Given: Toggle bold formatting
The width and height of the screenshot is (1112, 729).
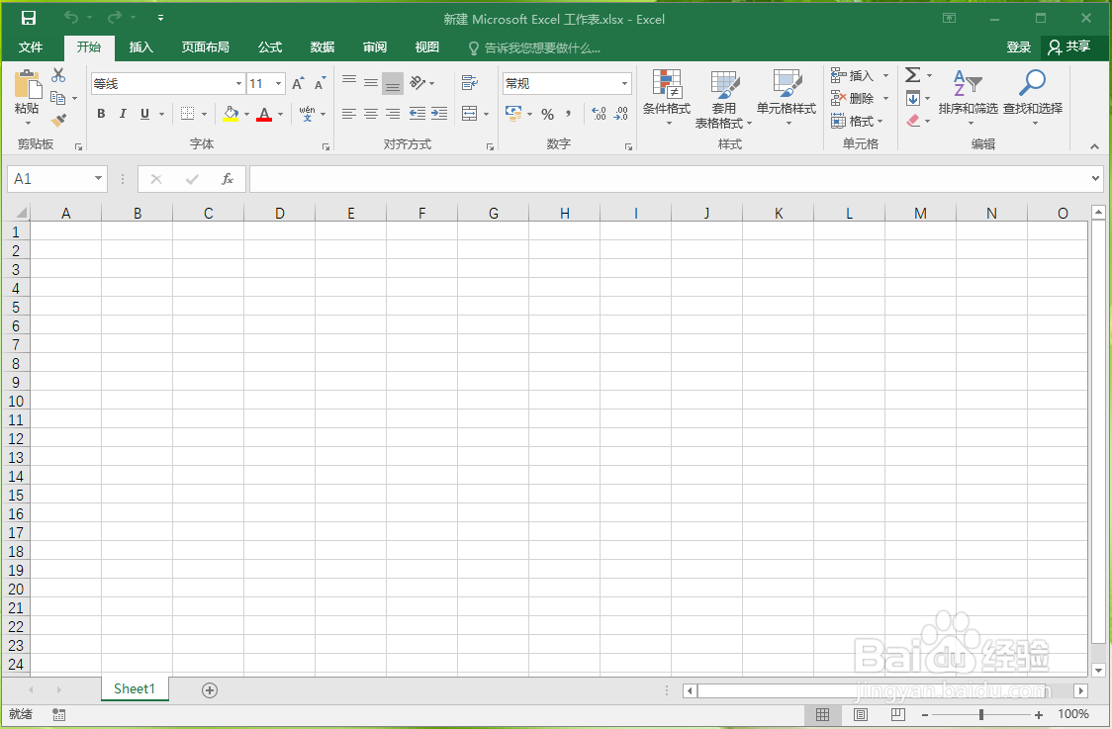Looking at the screenshot, I should point(100,114).
